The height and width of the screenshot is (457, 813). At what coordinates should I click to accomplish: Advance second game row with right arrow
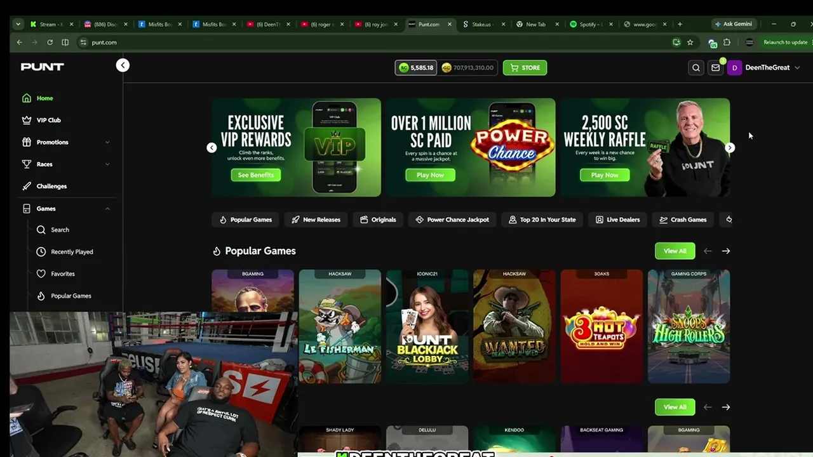tap(726, 407)
